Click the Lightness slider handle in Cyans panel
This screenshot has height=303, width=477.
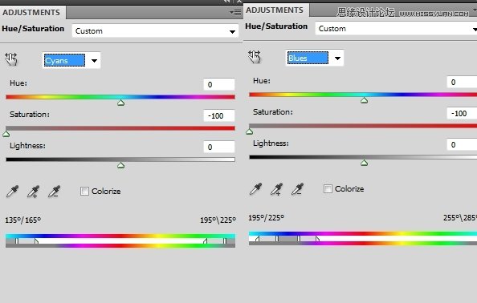tap(120, 165)
